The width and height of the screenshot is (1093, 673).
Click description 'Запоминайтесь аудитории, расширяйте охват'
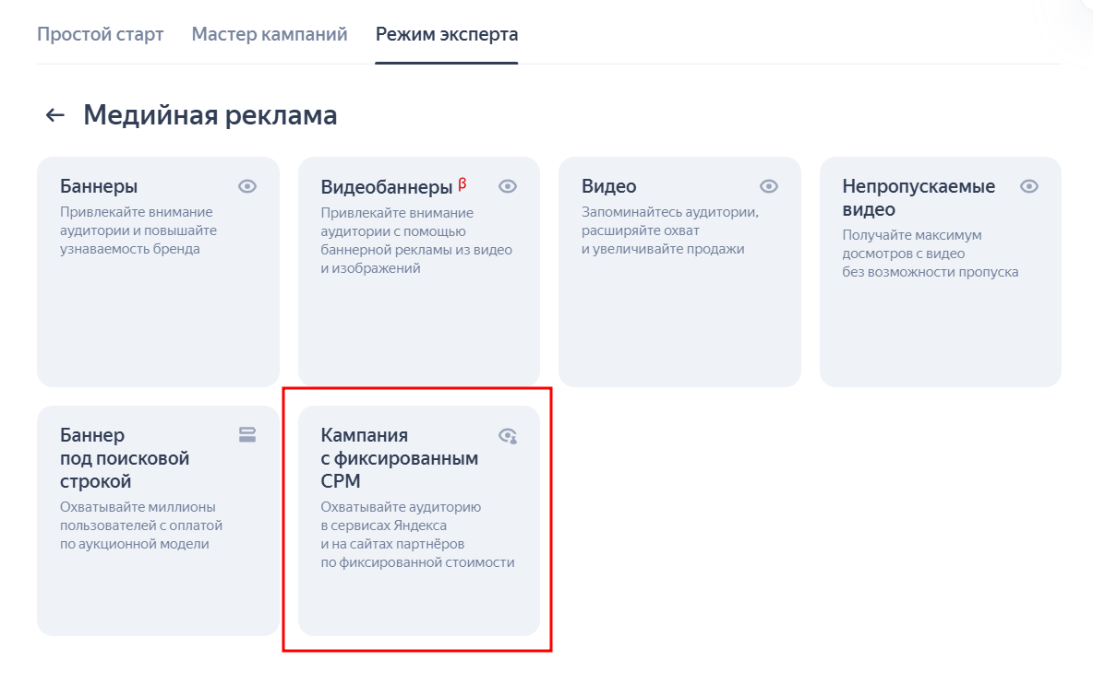tap(670, 221)
